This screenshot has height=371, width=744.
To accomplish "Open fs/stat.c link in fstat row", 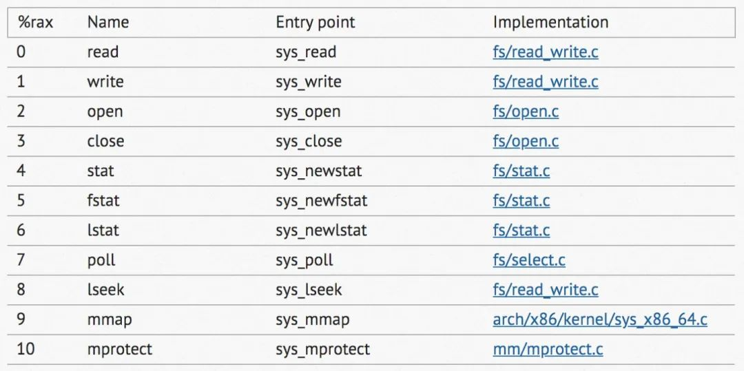I will [x=521, y=200].
